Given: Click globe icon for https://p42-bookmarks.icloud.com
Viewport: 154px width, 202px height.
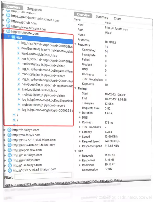Looking at the screenshot, I should pyautogui.click(x=8, y=15).
